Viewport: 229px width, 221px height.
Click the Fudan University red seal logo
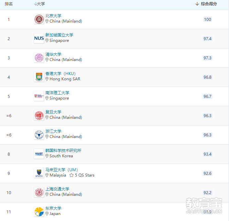(39, 115)
